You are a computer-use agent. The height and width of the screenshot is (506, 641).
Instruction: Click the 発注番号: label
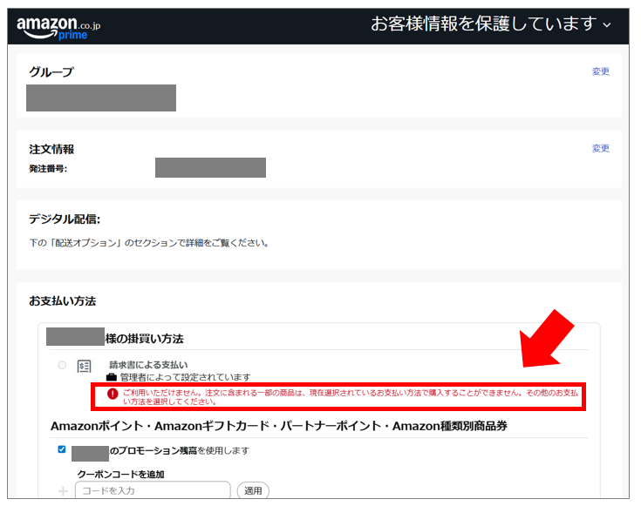(48, 169)
